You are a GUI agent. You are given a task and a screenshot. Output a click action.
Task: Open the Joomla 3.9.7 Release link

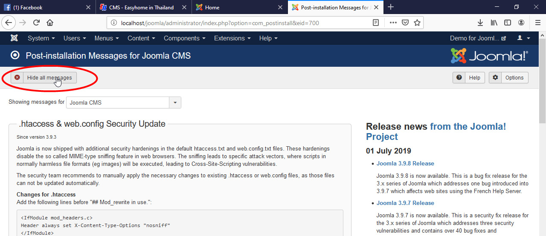tap(405, 203)
